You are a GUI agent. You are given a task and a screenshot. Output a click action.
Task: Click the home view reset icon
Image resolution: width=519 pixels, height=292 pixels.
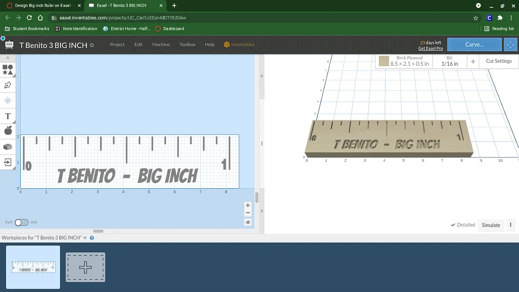pos(248,222)
